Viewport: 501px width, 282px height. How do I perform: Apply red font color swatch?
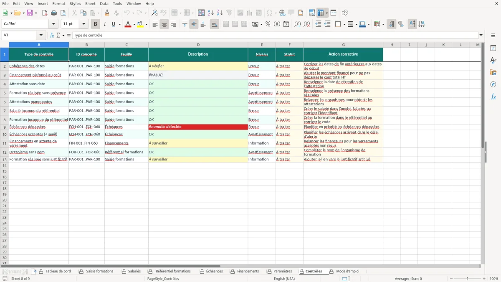[x=128, y=24]
